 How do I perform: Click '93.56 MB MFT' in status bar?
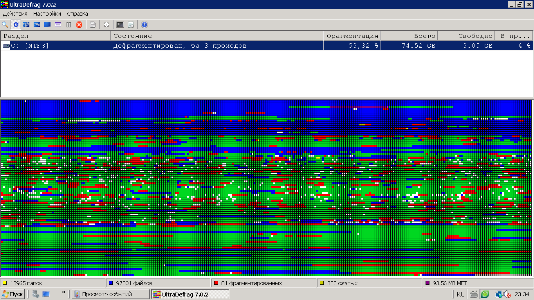pyautogui.click(x=450, y=283)
